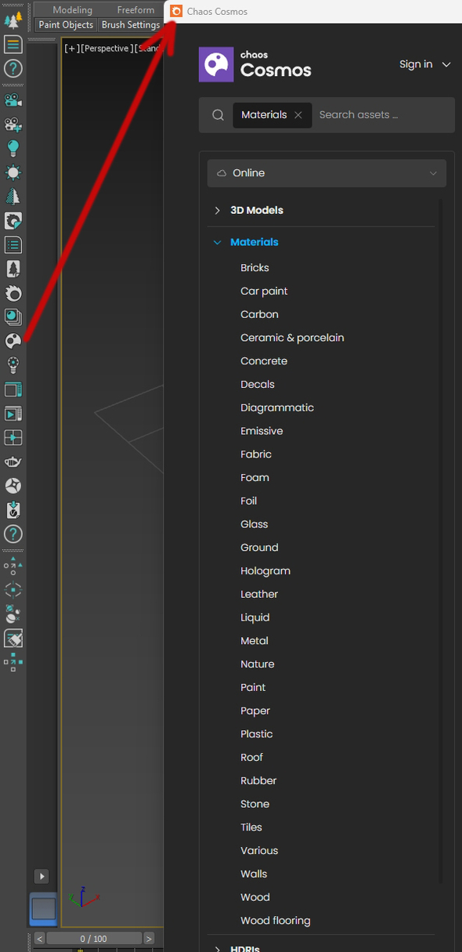Select the Emissive material category
This screenshot has width=462, height=952.
coord(262,431)
